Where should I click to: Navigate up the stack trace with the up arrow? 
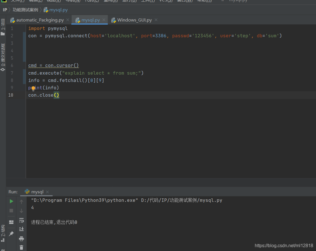[x=21, y=201]
